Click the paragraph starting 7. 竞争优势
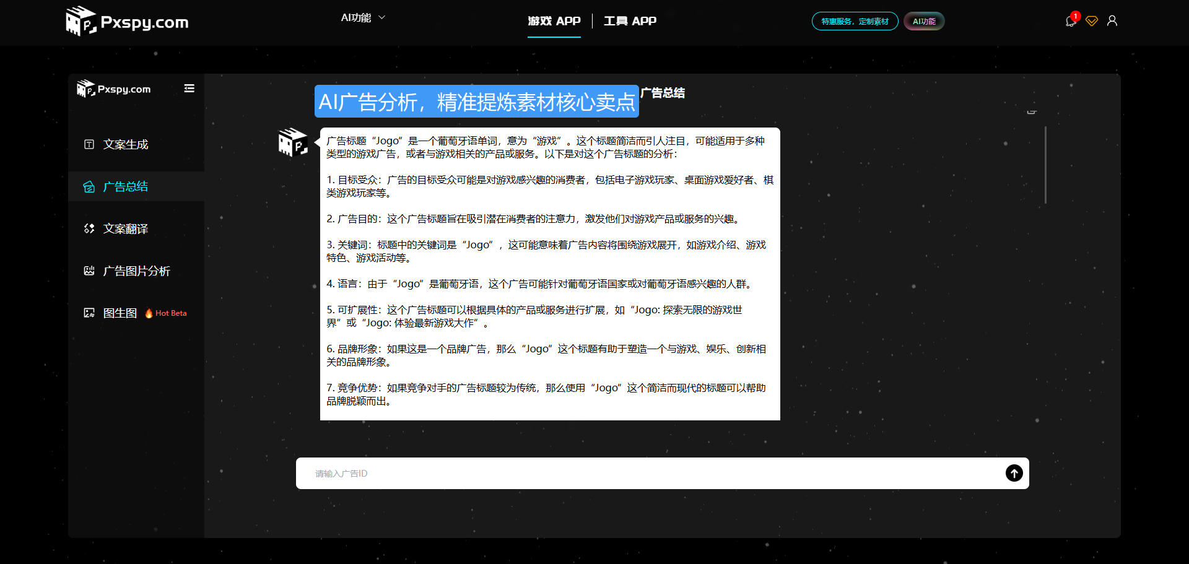Image resolution: width=1189 pixels, height=564 pixels. pos(546,394)
